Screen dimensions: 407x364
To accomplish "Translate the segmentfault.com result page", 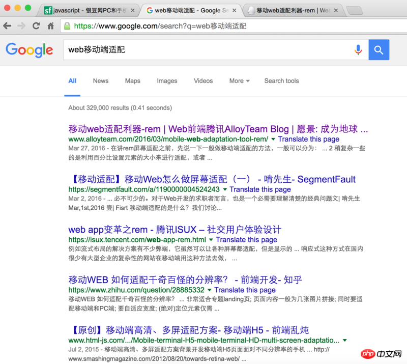I will 260,189.
